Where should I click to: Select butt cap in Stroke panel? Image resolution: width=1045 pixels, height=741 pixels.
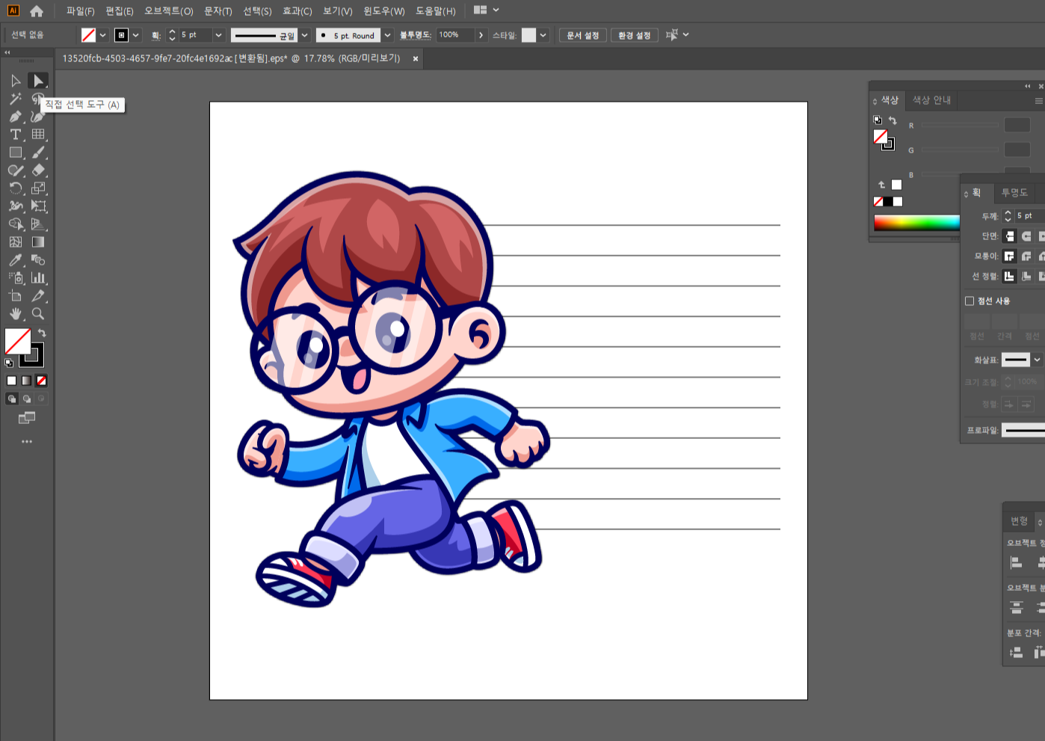1009,236
